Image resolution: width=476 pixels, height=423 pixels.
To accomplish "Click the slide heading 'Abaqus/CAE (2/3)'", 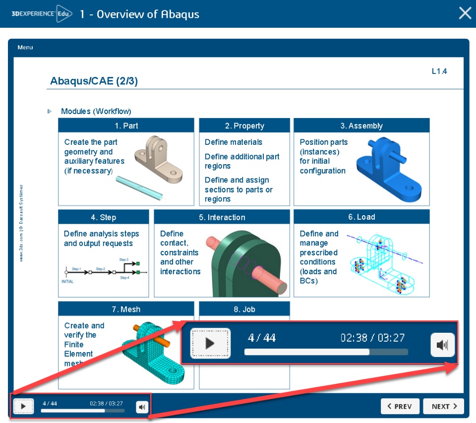I will 94,81.
